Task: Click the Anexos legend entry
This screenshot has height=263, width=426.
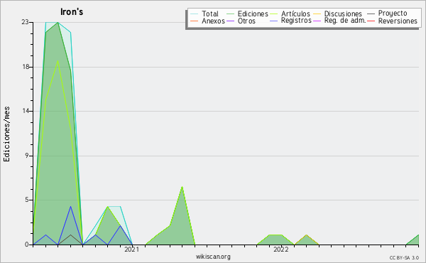Action: point(213,21)
